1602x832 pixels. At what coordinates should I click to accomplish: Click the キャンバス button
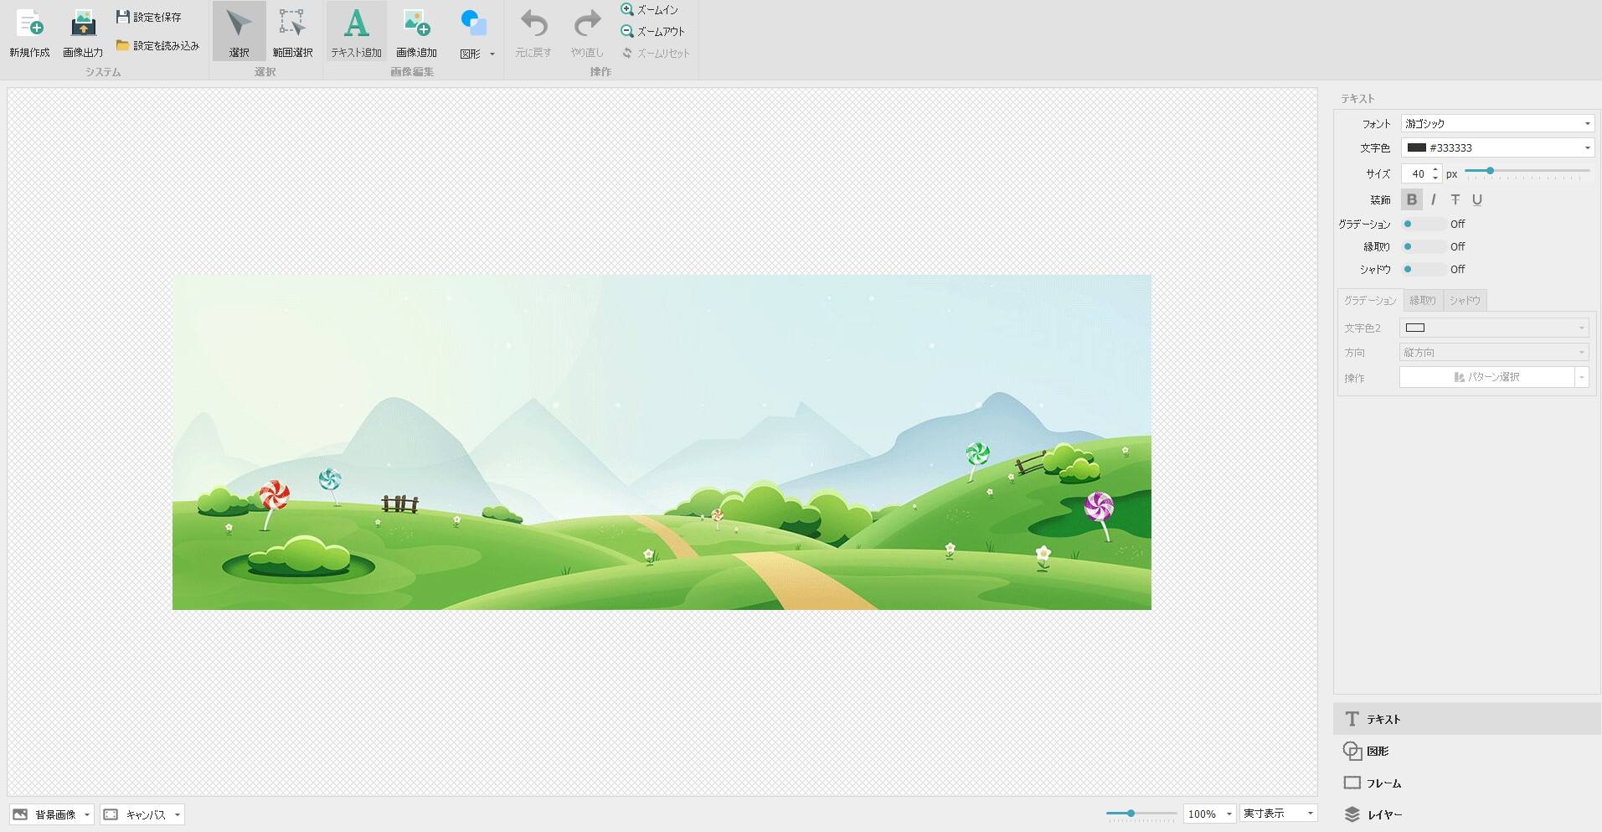coord(136,814)
